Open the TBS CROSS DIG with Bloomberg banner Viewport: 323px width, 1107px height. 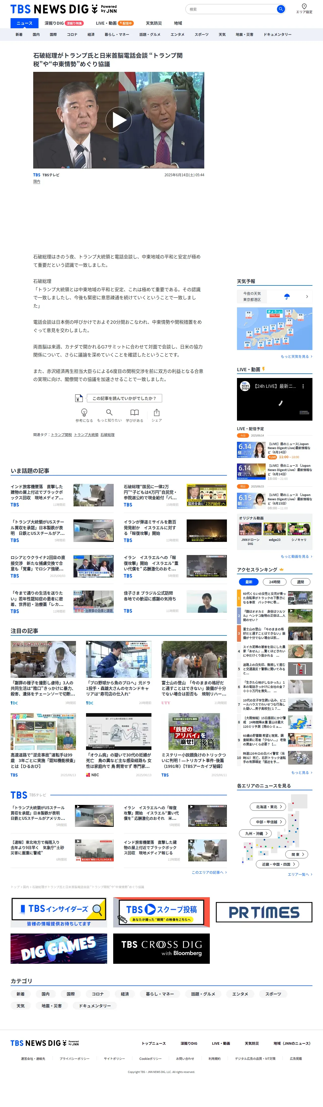click(x=162, y=948)
